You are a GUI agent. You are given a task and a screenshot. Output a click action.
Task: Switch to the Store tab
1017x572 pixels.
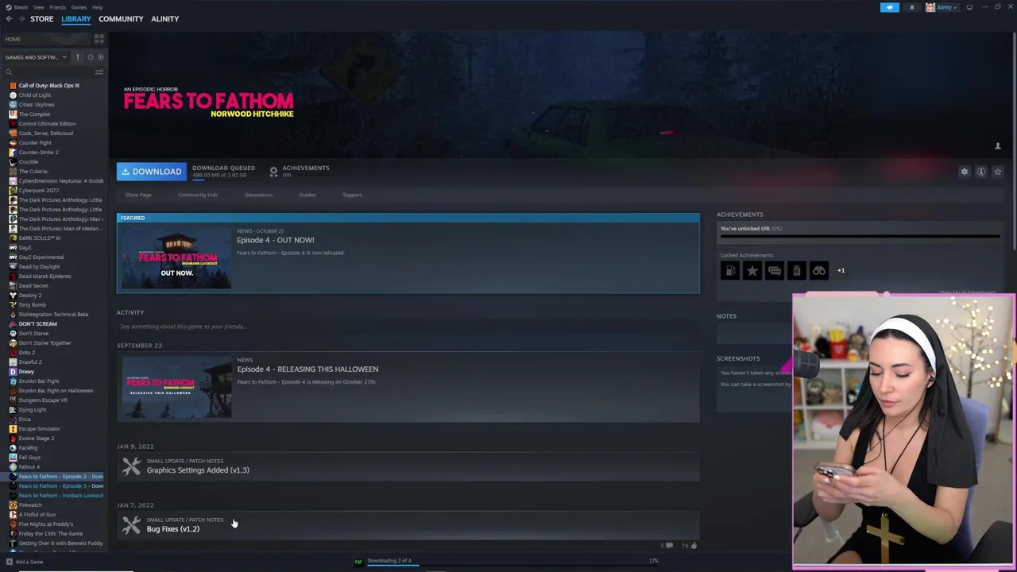tap(41, 19)
